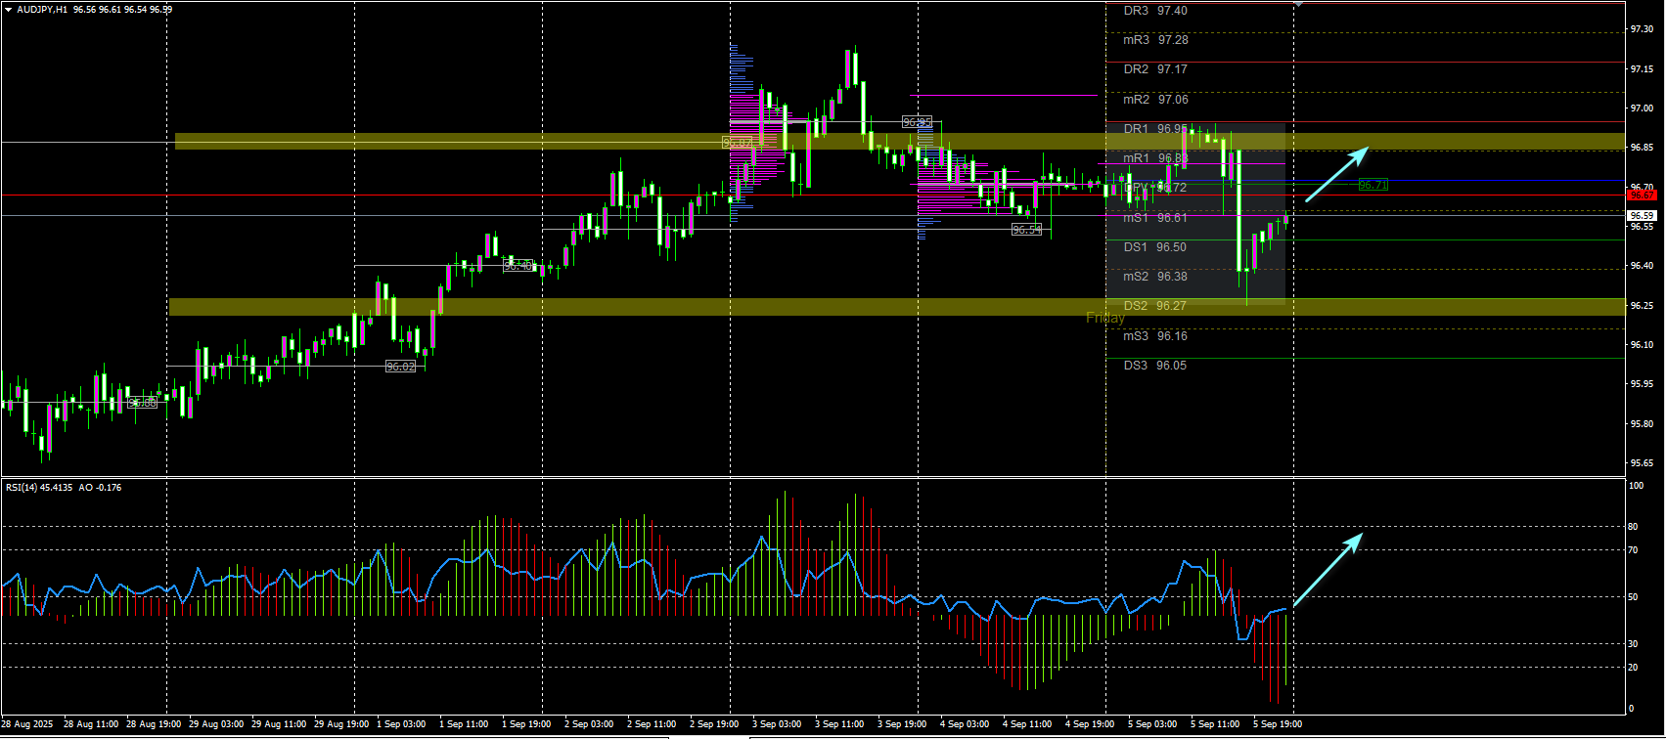The height and width of the screenshot is (739, 1666).
Task: Select the mS2 96.38 pivot label
Action: point(1155,277)
